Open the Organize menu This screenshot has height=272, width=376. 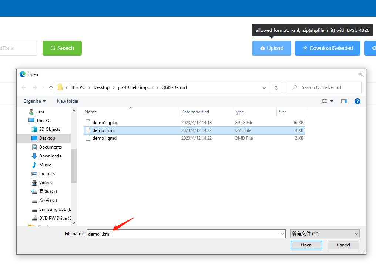pos(34,101)
